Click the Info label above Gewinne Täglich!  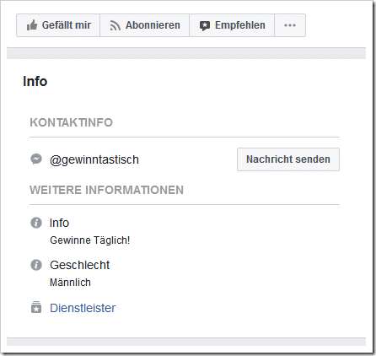(59, 223)
